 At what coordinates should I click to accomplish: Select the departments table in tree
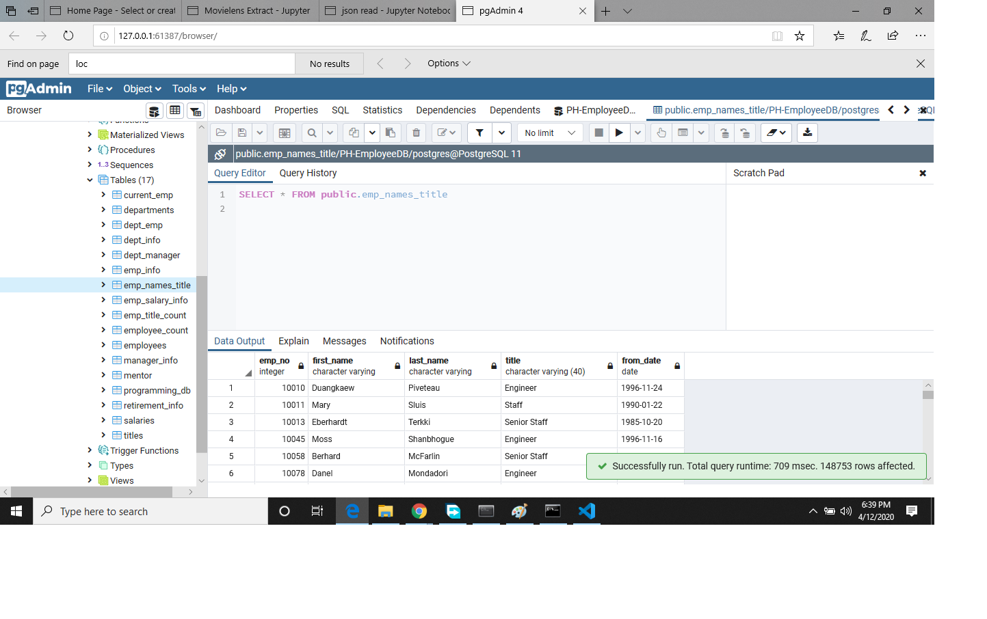pos(148,210)
